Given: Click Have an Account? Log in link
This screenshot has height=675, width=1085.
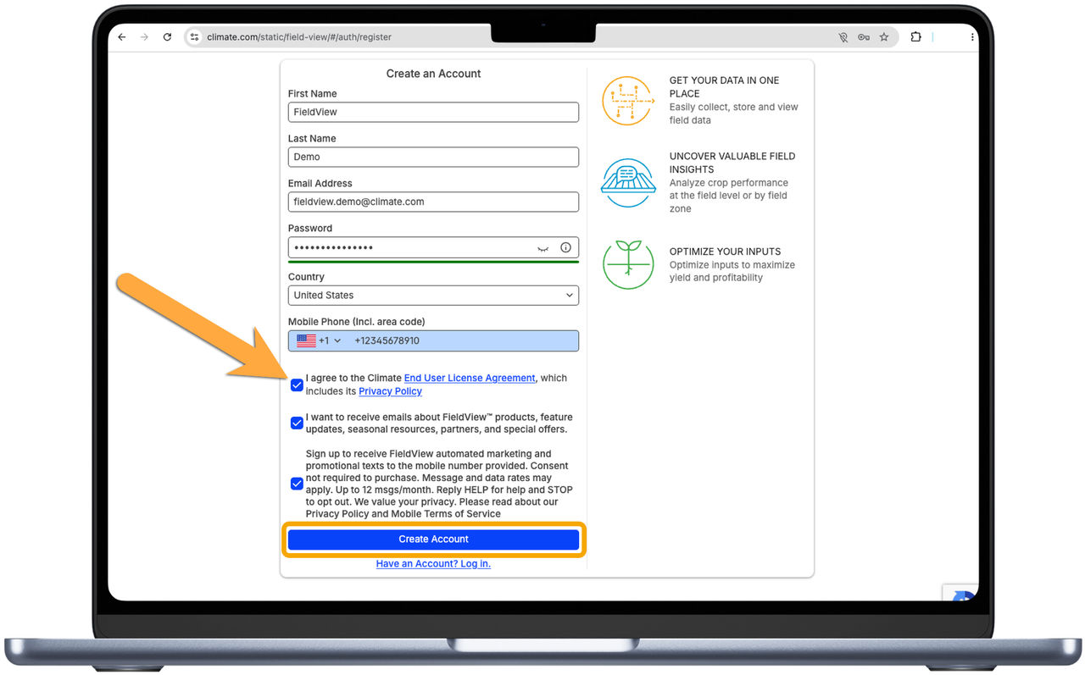Looking at the screenshot, I should point(433,564).
